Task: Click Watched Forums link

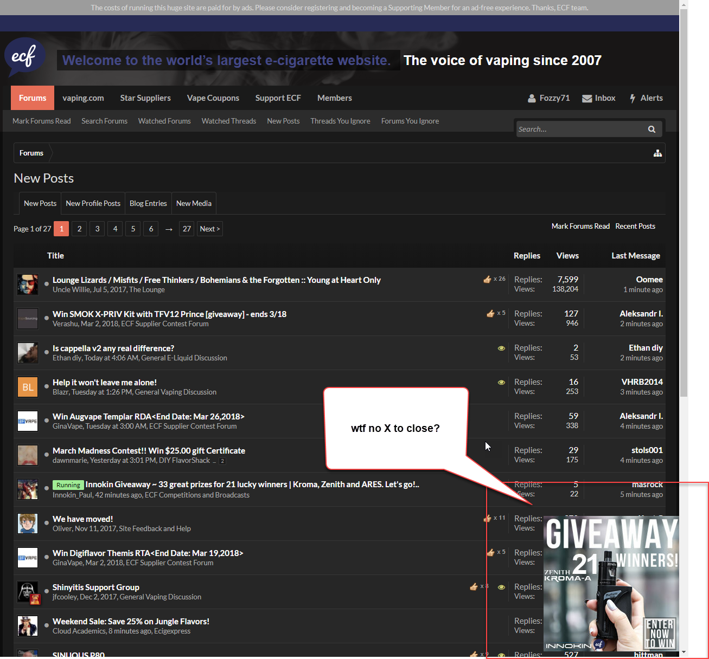Action: tap(164, 121)
